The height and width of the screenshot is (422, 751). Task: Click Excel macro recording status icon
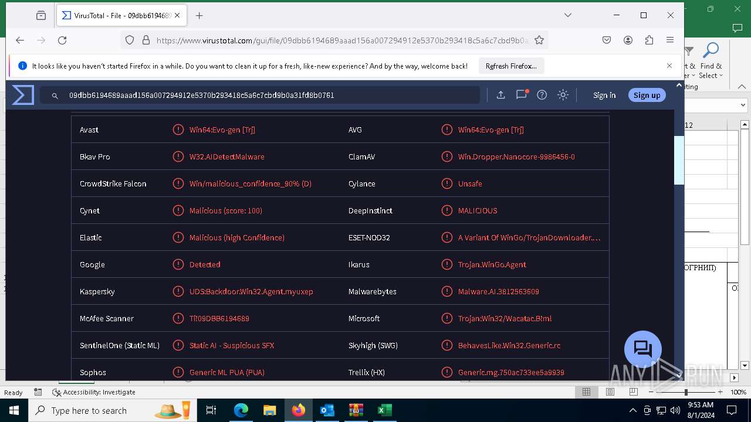[38, 392]
